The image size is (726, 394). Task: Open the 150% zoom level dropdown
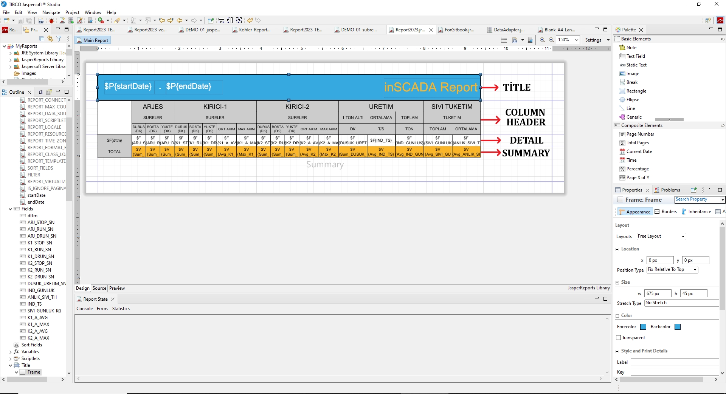576,40
